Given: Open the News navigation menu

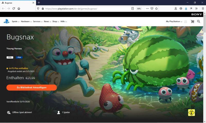Looking at the screenshot, I should (47, 22).
